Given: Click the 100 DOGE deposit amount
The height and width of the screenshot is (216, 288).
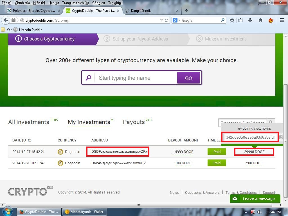Looking at the screenshot, I should [183, 163].
